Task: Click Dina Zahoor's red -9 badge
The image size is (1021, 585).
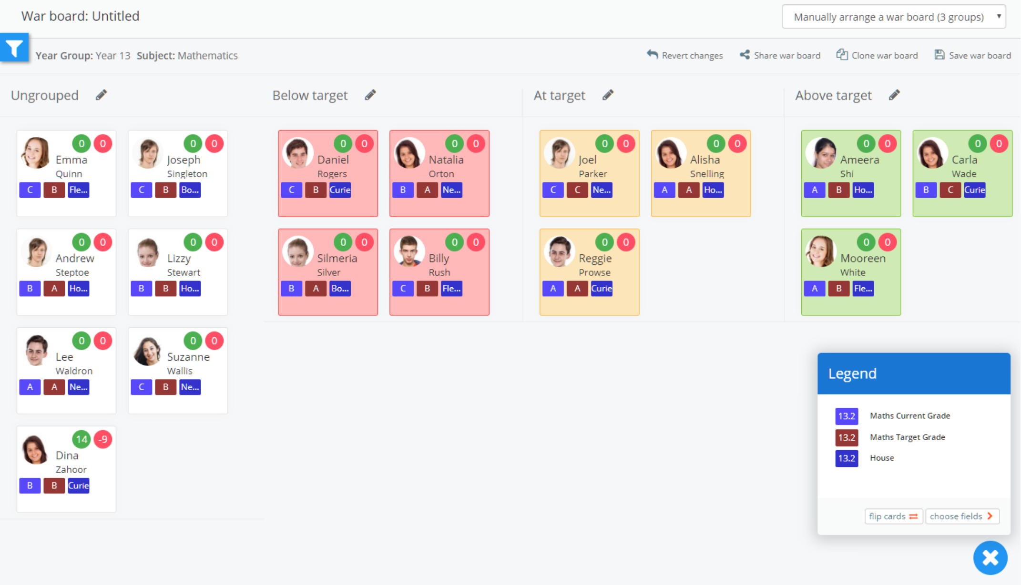Action: coord(103,439)
